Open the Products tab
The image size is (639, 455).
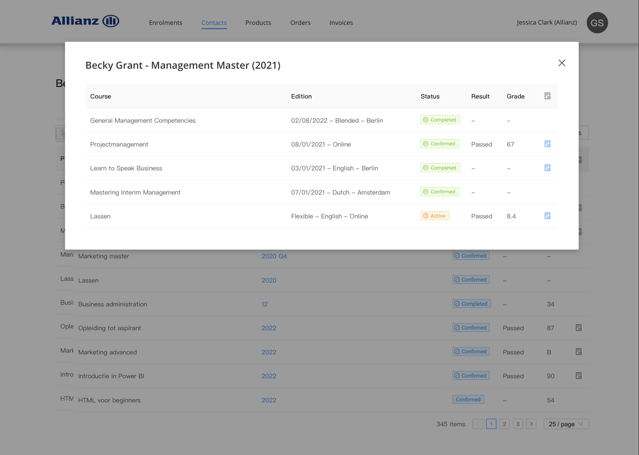258,23
